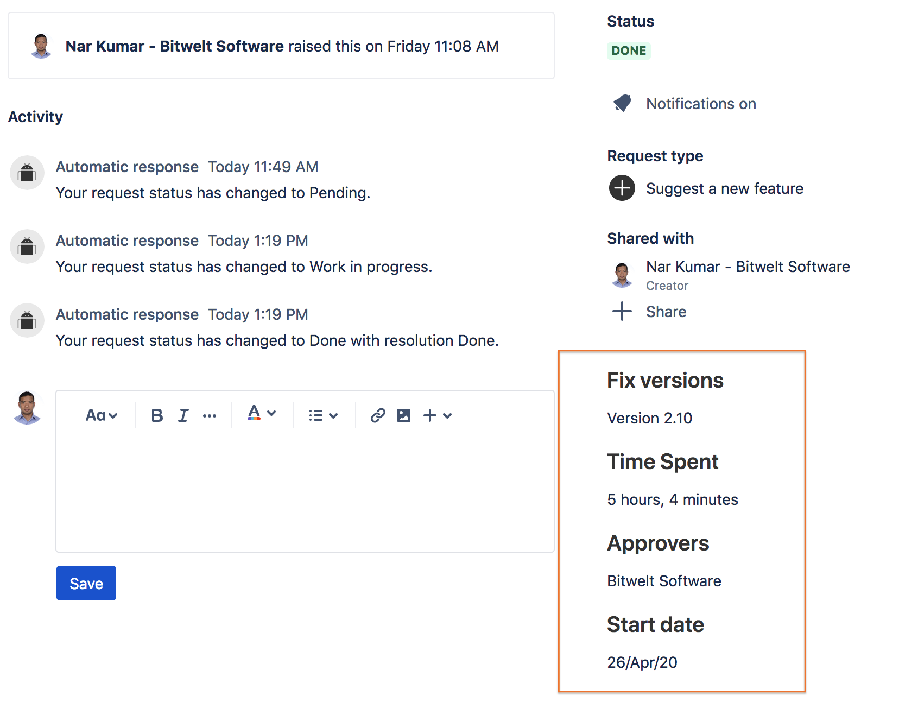Toggle bold formatting in comment editor
This screenshot has height=721, width=899.
tap(157, 415)
